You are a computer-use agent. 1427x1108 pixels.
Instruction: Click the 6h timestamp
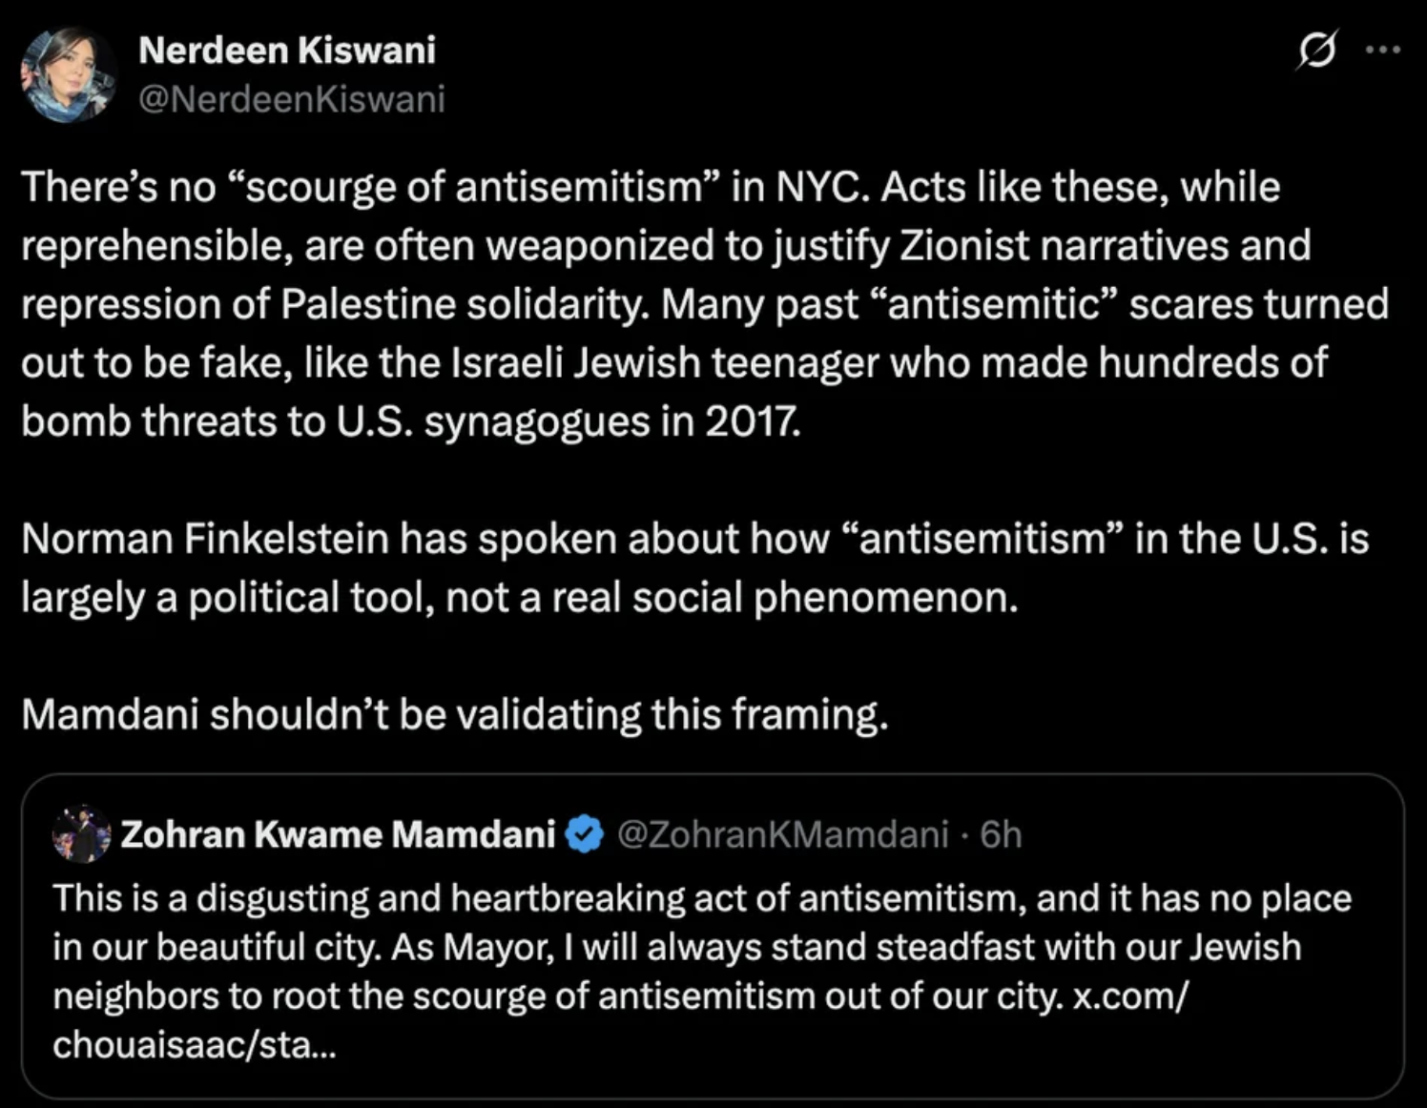[1001, 835]
